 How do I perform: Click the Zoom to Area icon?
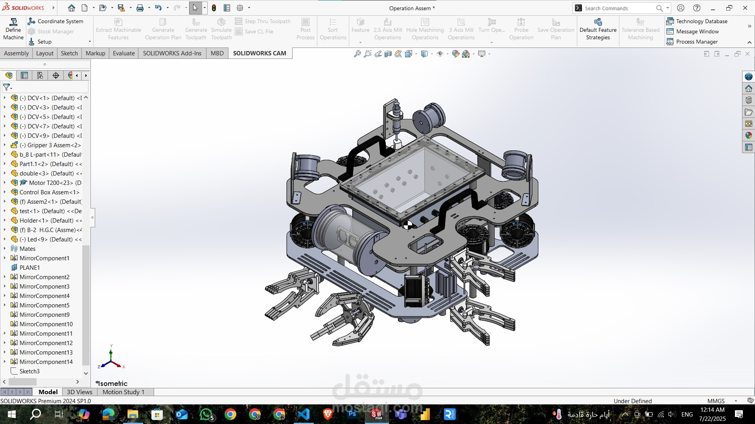click(367, 54)
